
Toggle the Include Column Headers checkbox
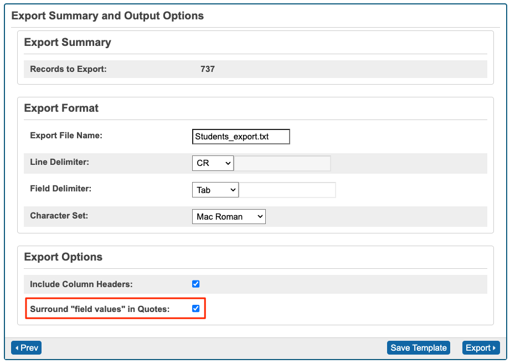(x=195, y=284)
